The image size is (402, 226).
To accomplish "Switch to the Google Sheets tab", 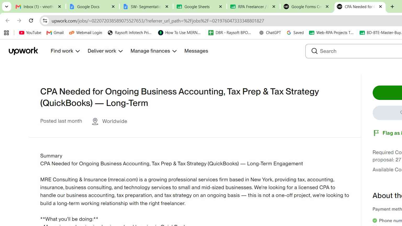I will [x=197, y=7].
